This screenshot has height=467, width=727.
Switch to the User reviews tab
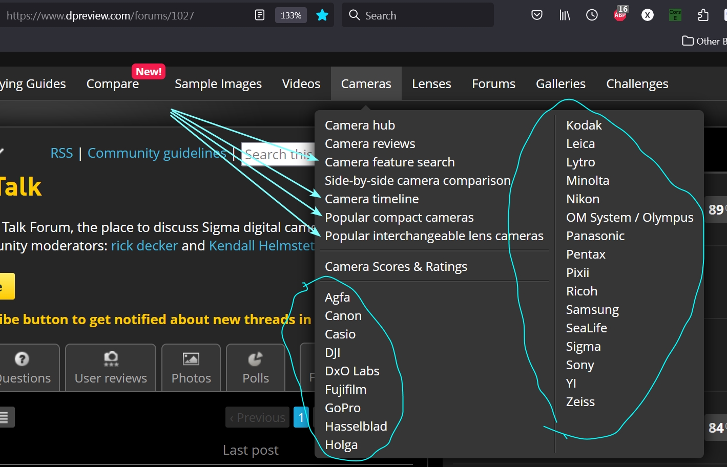click(x=111, y=368)
